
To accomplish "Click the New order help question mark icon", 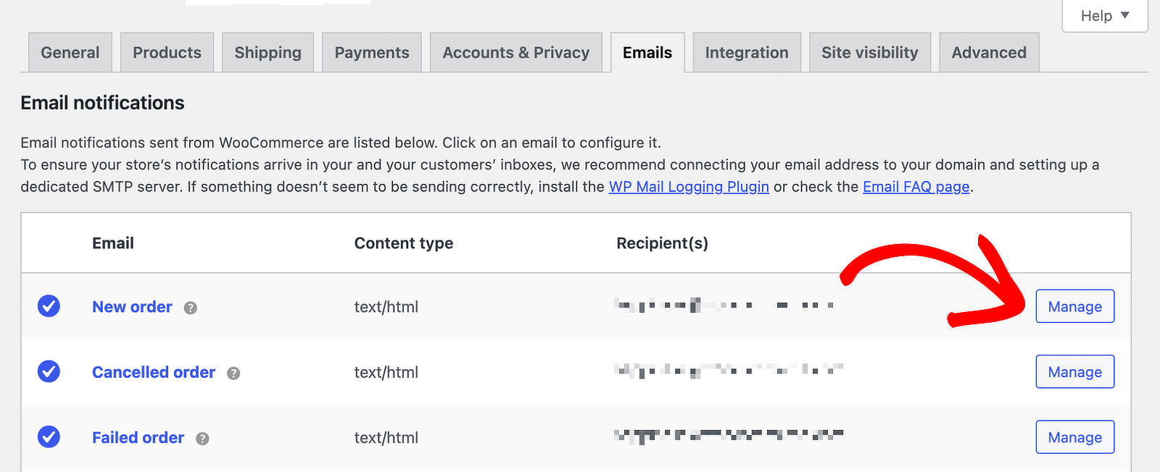I will tap(190, 308).
